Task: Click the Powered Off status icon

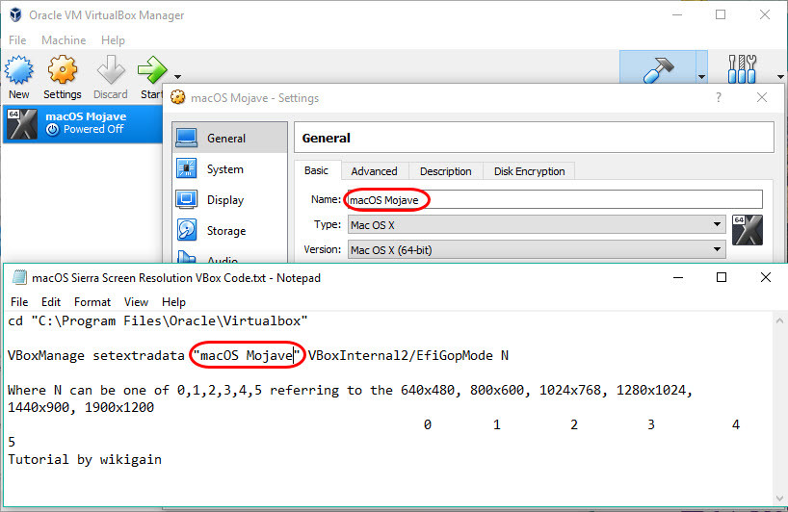Action: [x=52, y=130]
